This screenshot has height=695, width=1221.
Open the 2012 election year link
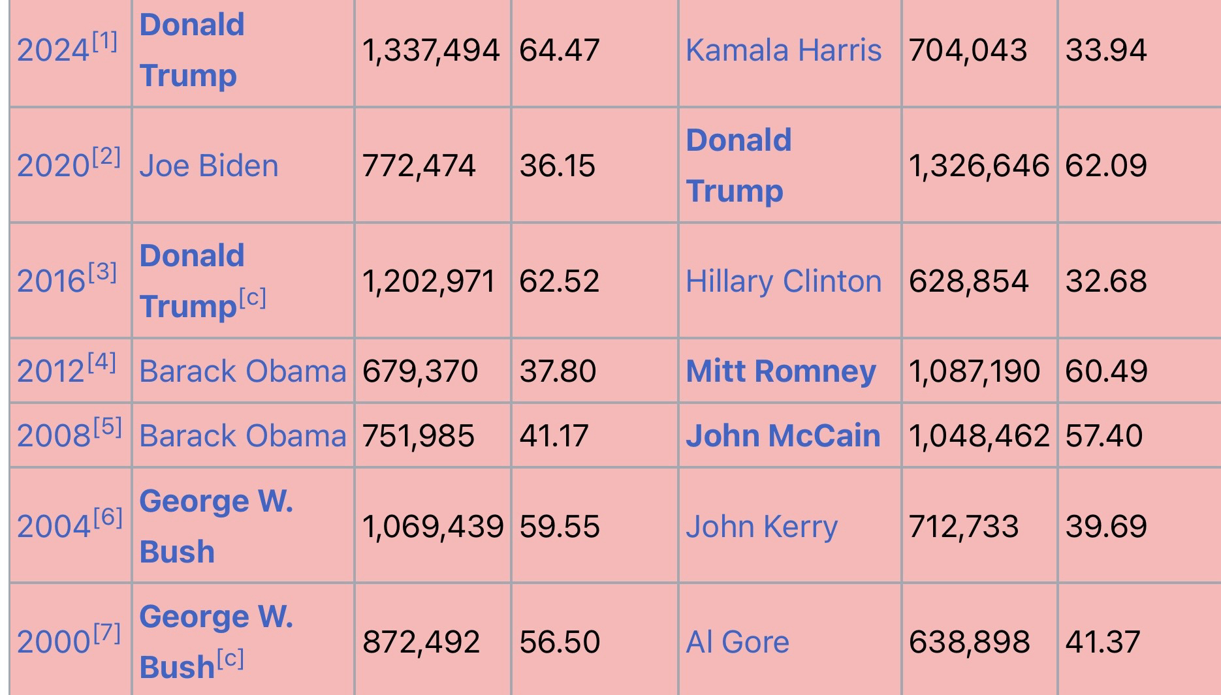click(x=52, y=371)
